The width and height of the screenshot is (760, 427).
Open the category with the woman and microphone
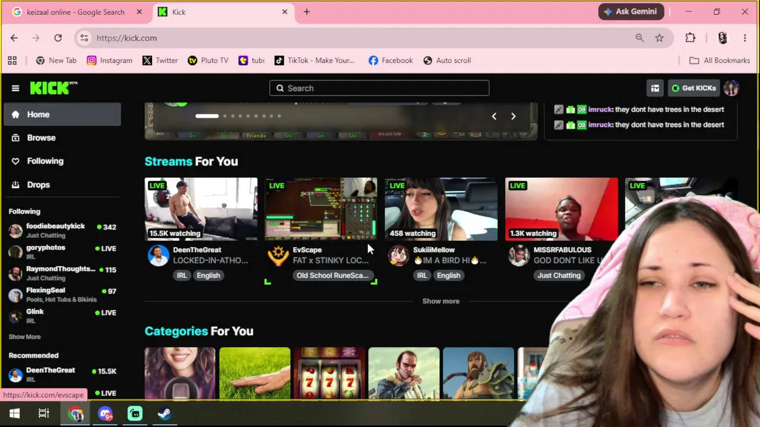click(180, 374)
